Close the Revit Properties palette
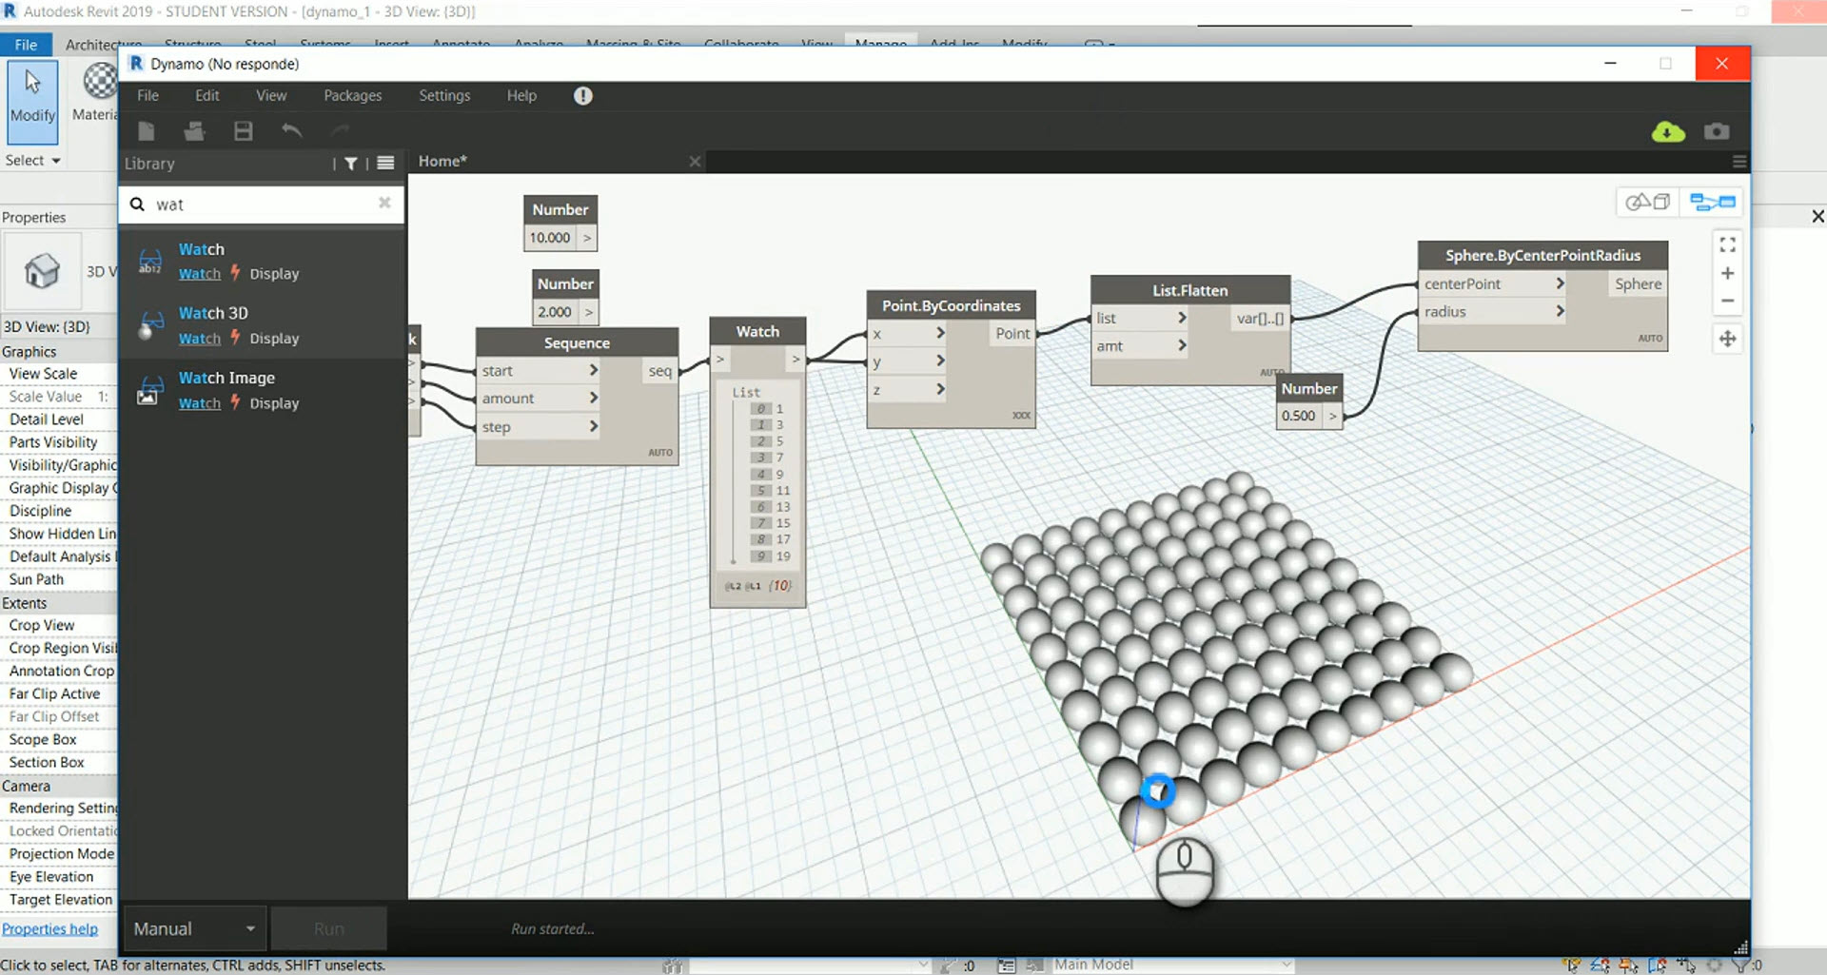The height and width of the screenshot is (975, 1827). pyautogui.click(x=1817, y=217)
